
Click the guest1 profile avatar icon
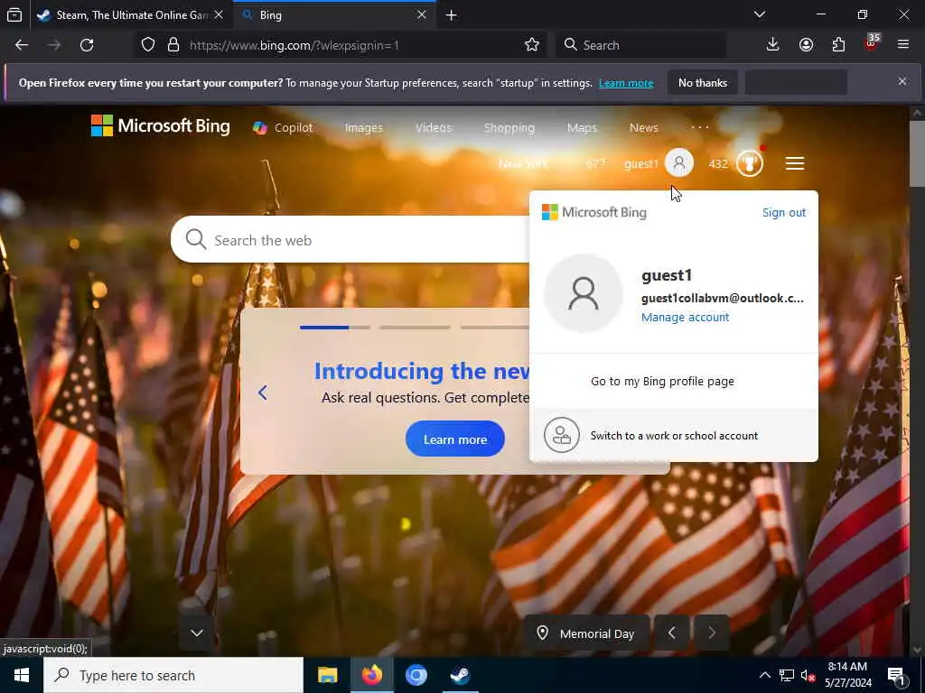pos(679,162)
